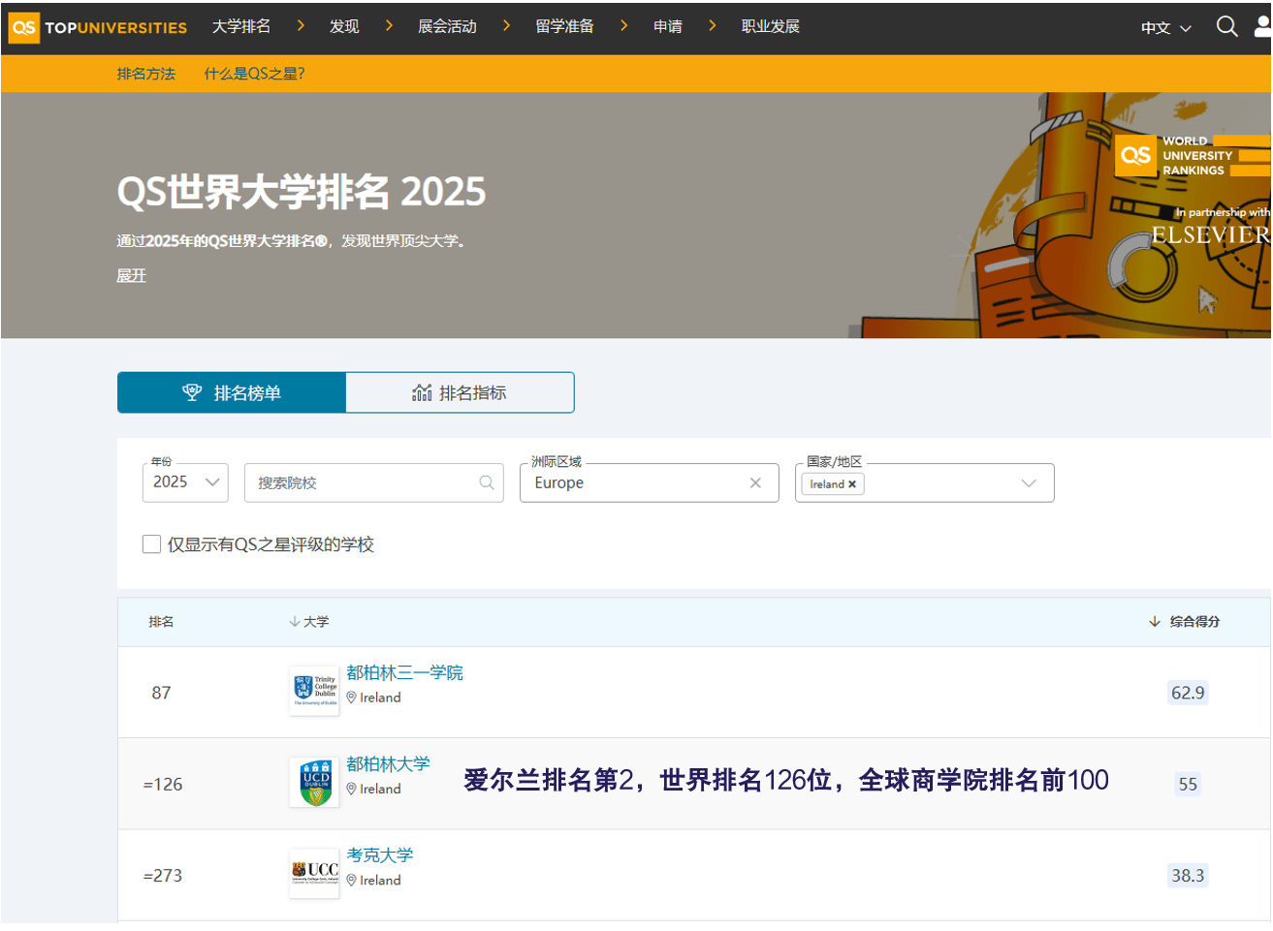Screen dimensions: 1273x931
Task: Click 展开 to expand description
Action: tap(132, 276)
